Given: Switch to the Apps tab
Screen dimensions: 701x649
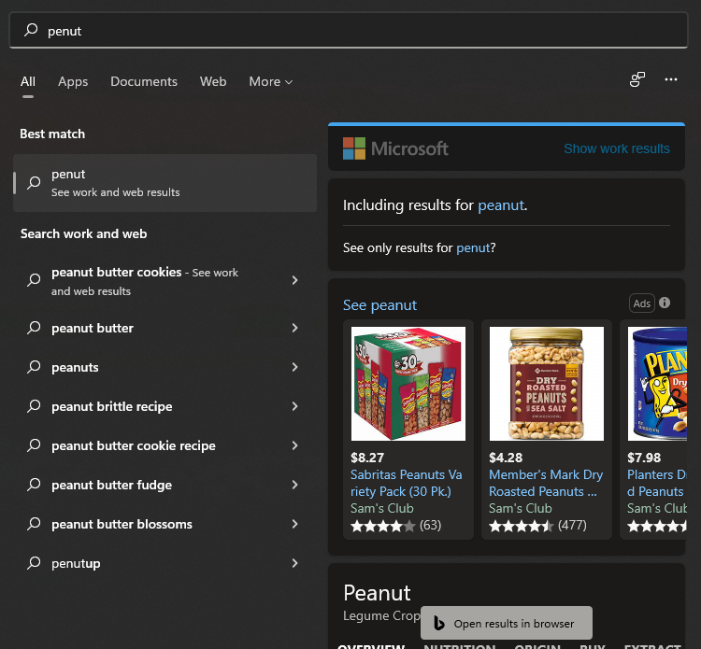Looking at the screenshot, I should [x=73, y=81].
